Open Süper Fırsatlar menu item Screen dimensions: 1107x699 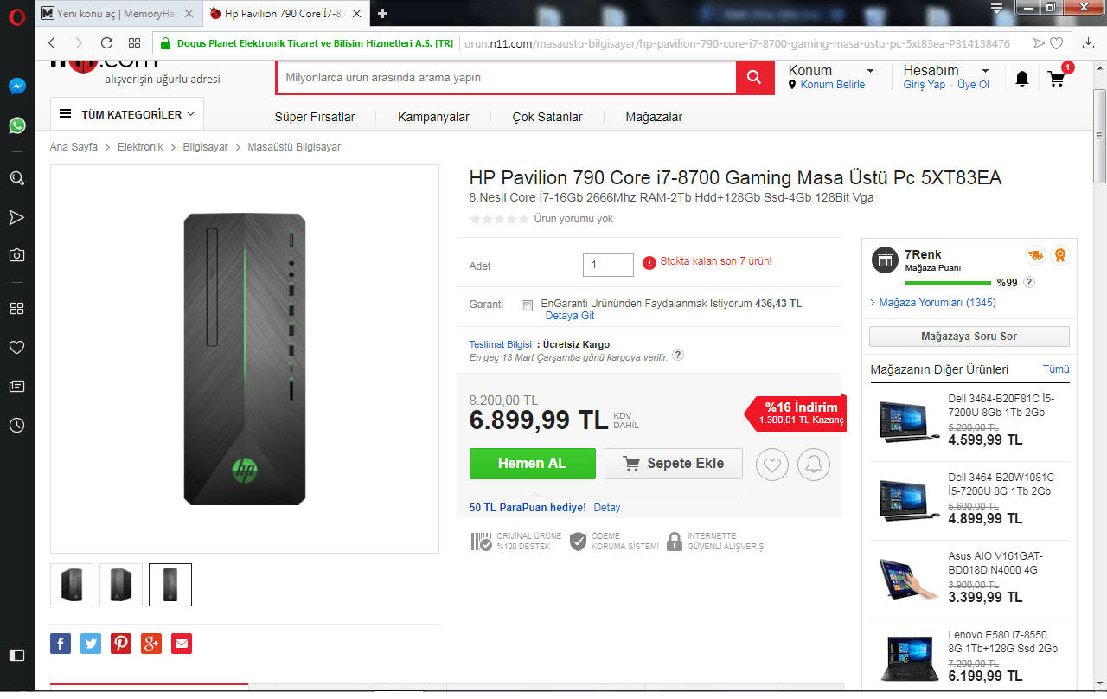click(315, 117)
